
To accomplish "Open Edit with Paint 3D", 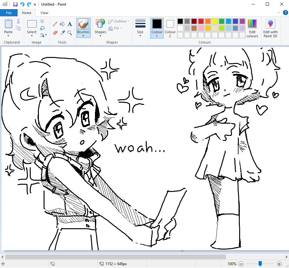I will pos(270,28).
